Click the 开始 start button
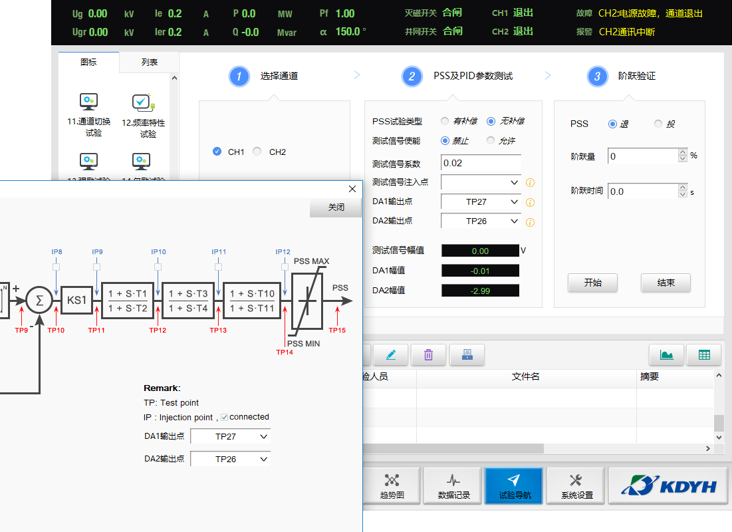Viewport: 732px width, 532px height. (x=592, y=283)
